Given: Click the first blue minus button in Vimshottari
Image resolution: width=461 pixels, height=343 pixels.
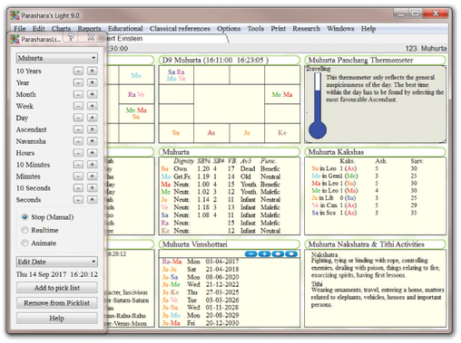Looking at the screenshot, I should (x=251, y=254).
